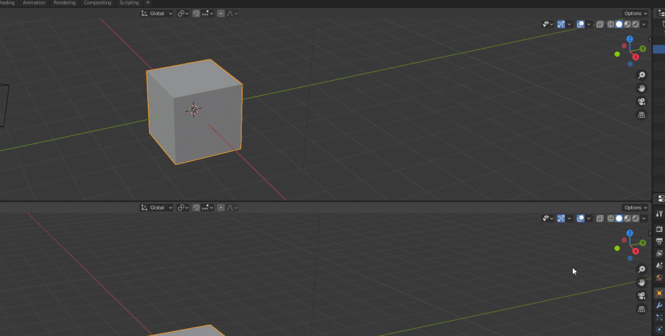
Task: Open the Object properties orange square tab
Action: coord(660,293)
